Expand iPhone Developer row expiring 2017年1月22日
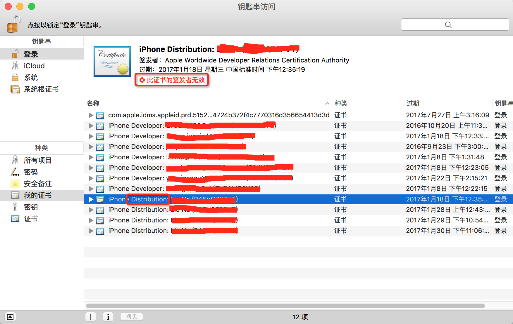The height and width of the screenshot is (324, 513). coord(91,178)
